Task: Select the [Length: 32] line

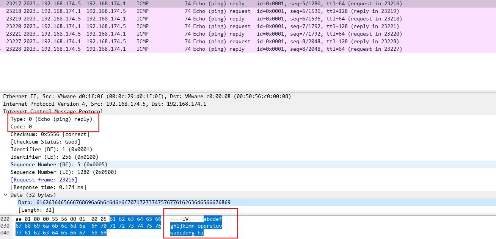Action: [x=36, y=210]
